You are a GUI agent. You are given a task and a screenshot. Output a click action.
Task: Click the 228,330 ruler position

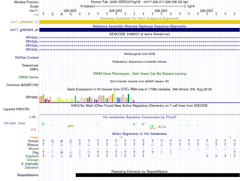tap(160, 11)
